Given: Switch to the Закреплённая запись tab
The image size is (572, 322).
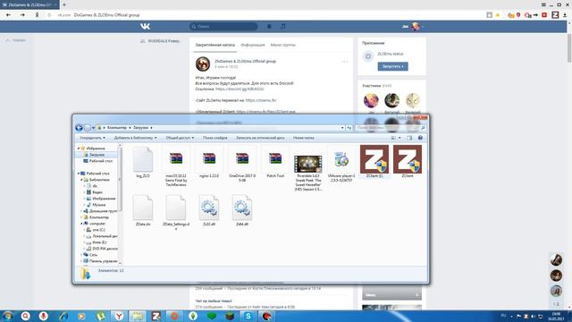Looking at the screenshot, I should click(215, 45).
